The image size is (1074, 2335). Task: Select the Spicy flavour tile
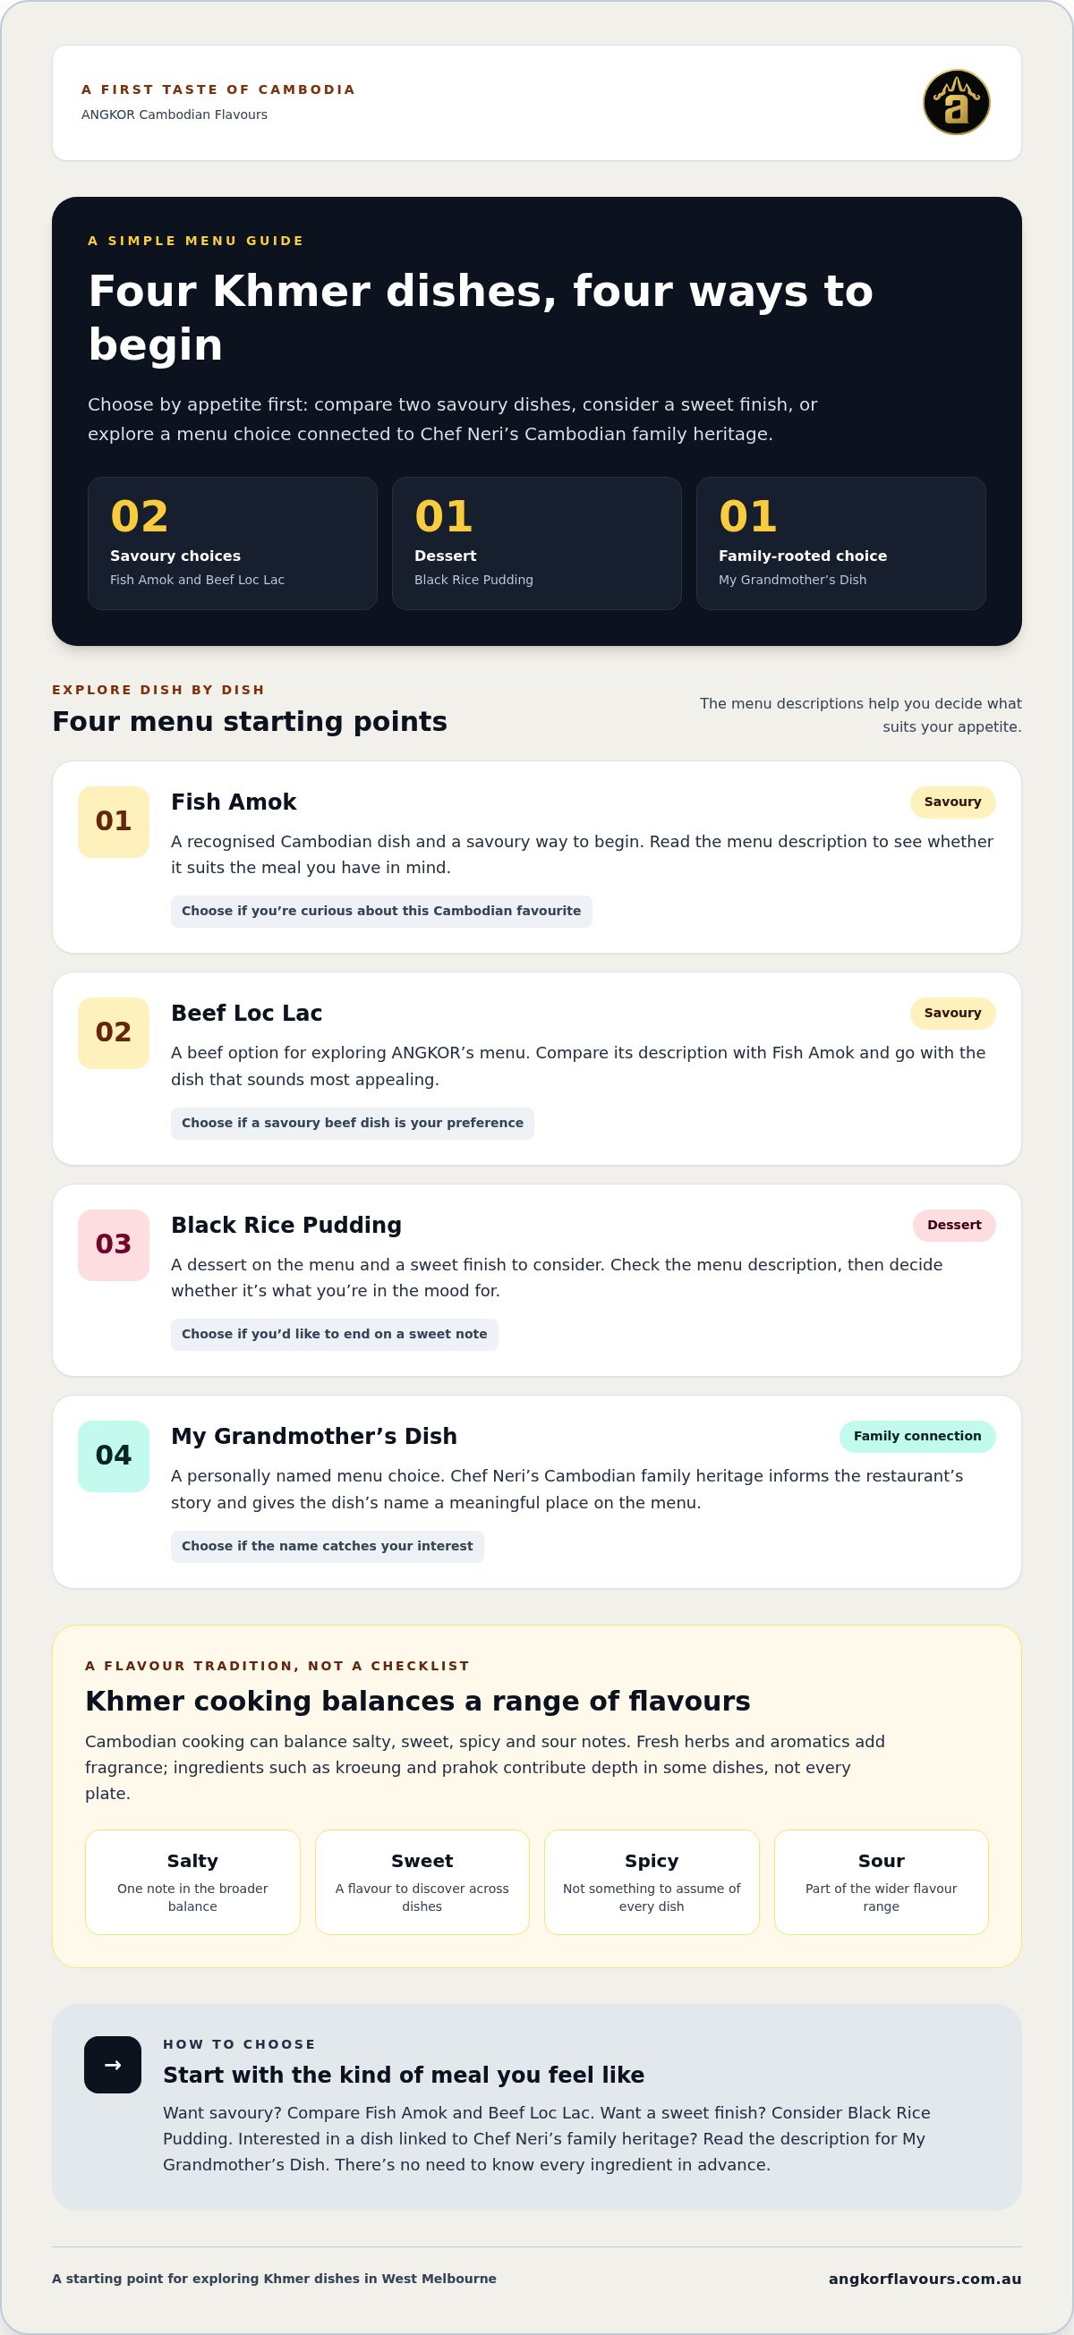click(x=652, y=1881)
